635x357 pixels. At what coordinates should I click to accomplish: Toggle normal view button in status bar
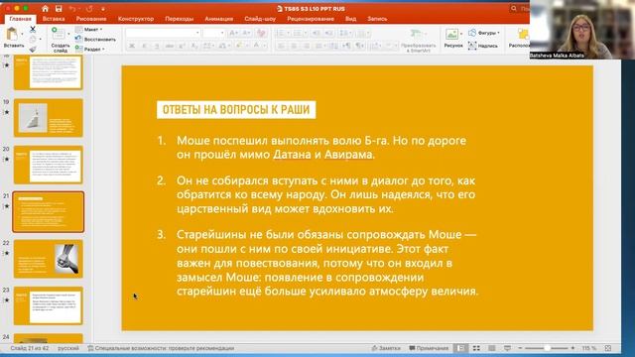[460, 348]
